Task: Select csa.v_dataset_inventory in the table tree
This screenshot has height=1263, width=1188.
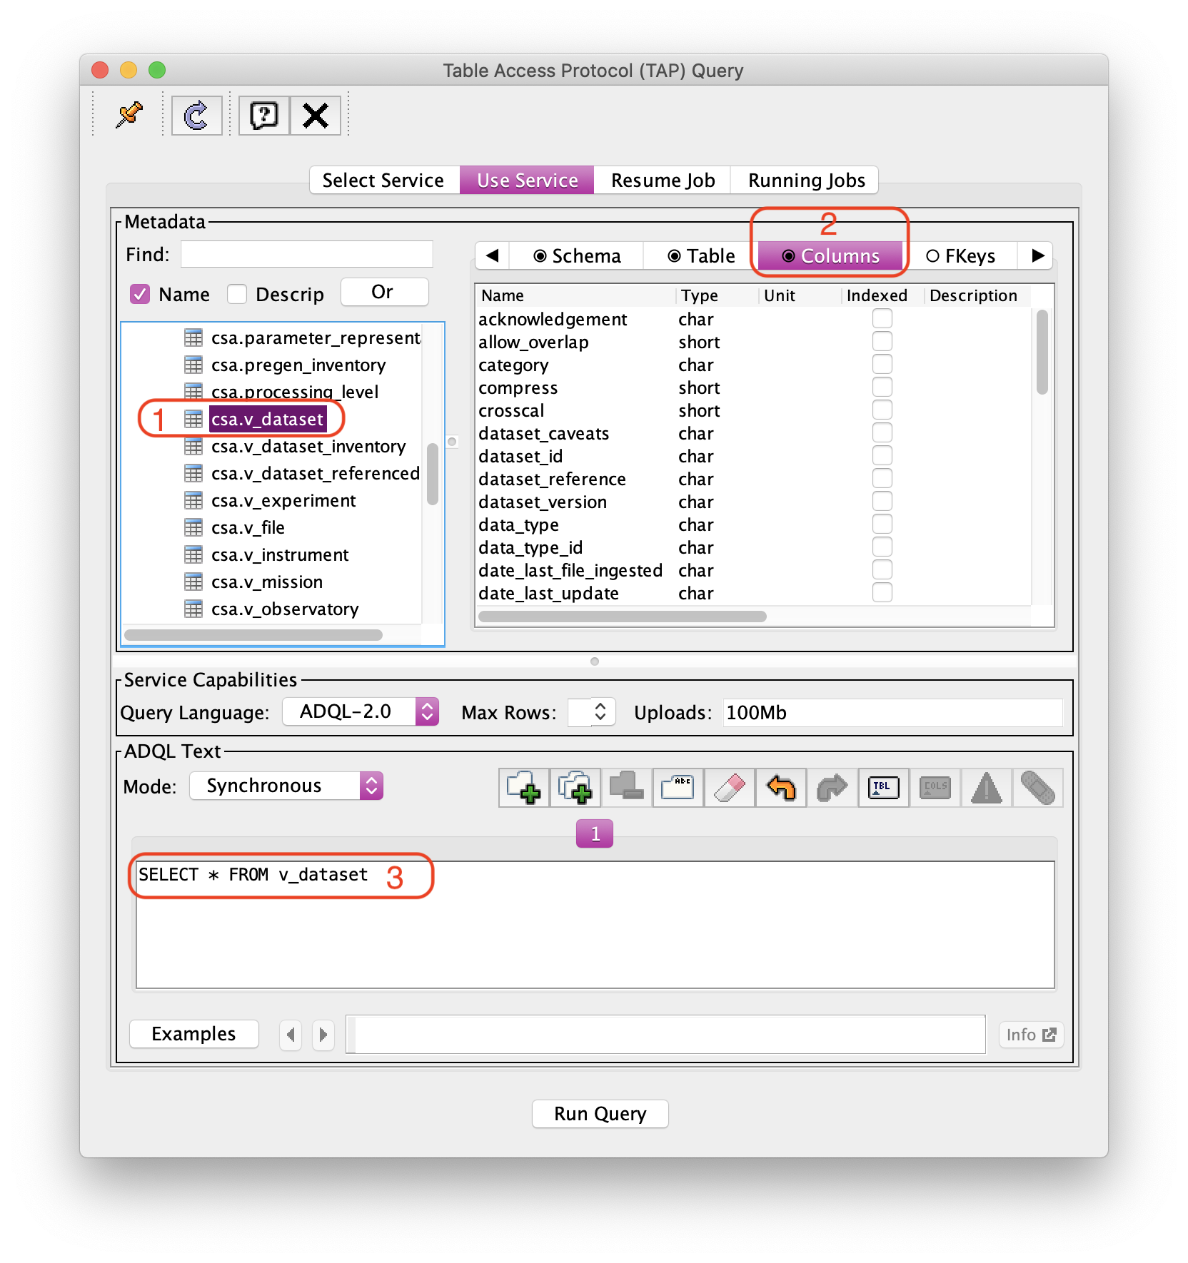Action: (x=308, y=446)
